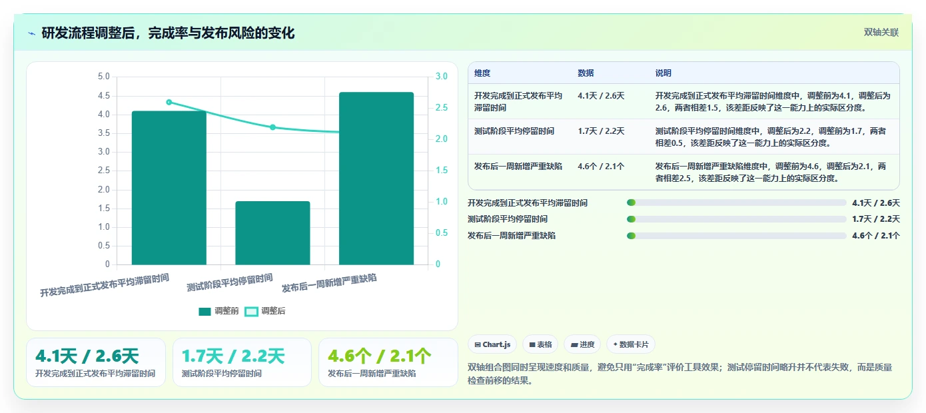
Task: Click the first line data point above the 4.1 bar
Action: 169,102
